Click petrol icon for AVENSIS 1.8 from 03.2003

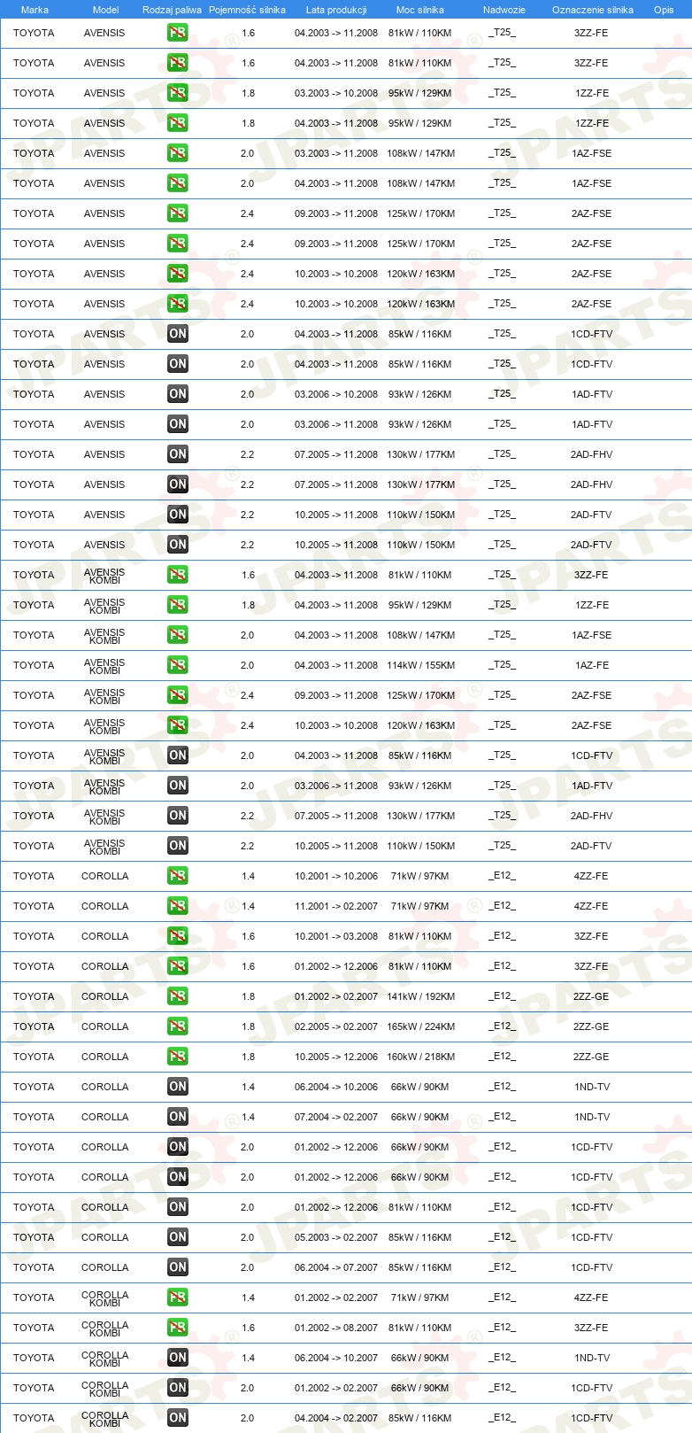[x=178, y=93]
